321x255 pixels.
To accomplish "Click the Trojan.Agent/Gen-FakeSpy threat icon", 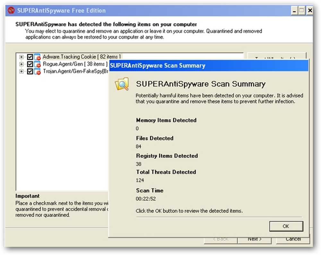I will [37, 71].
